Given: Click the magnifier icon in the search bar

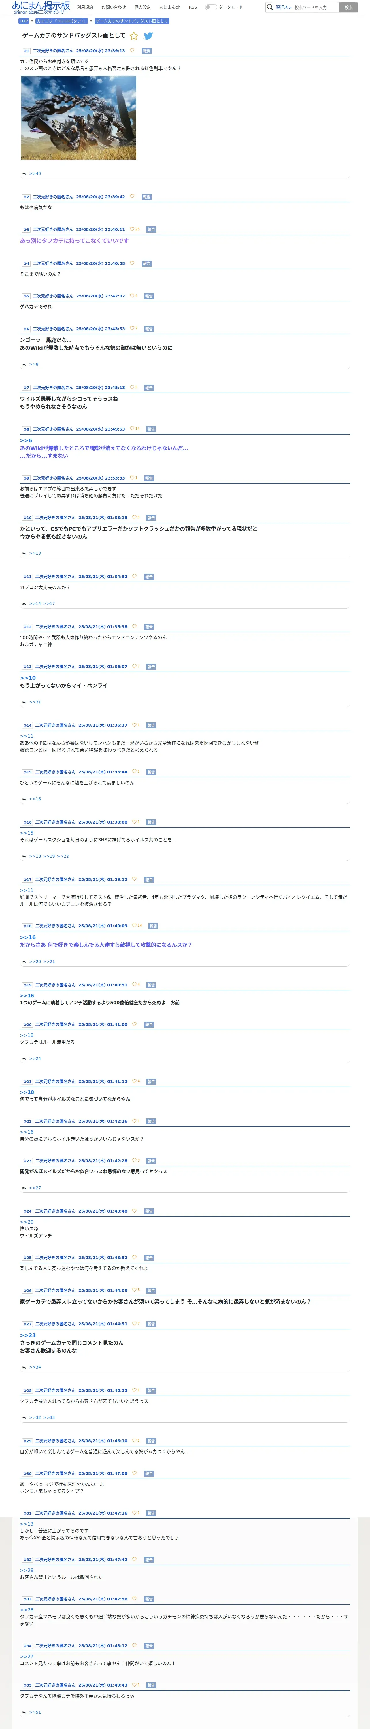Looking at the screenshot, I should (270, 7).
